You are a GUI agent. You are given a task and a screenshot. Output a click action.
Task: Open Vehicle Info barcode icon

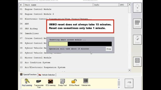pyautogui.click(x=86, y=82)
